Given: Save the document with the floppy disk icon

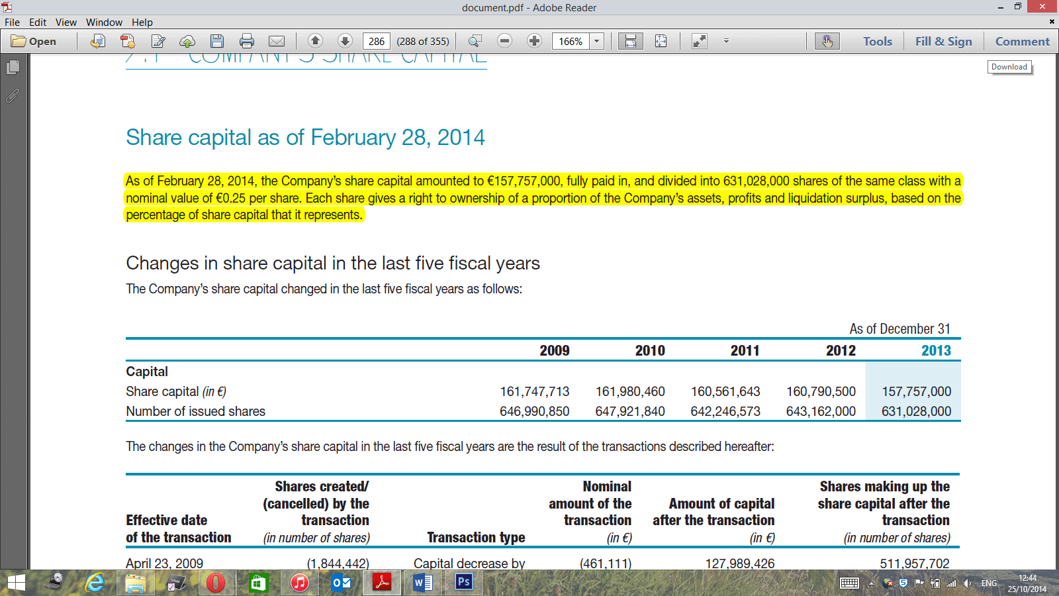Looking at the screenshot, I should (217, 41).
